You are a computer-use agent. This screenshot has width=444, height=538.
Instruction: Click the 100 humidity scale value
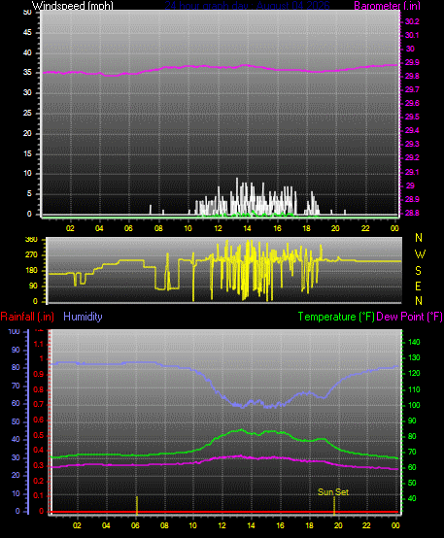pos(14,332)
